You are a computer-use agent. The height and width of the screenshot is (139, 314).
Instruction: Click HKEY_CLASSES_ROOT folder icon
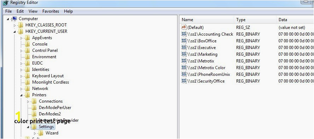pos(21,25)
